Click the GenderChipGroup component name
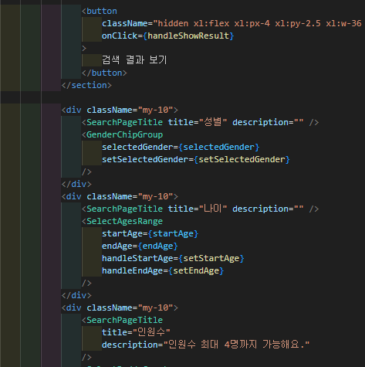365x367 pixels. [124, 134]
